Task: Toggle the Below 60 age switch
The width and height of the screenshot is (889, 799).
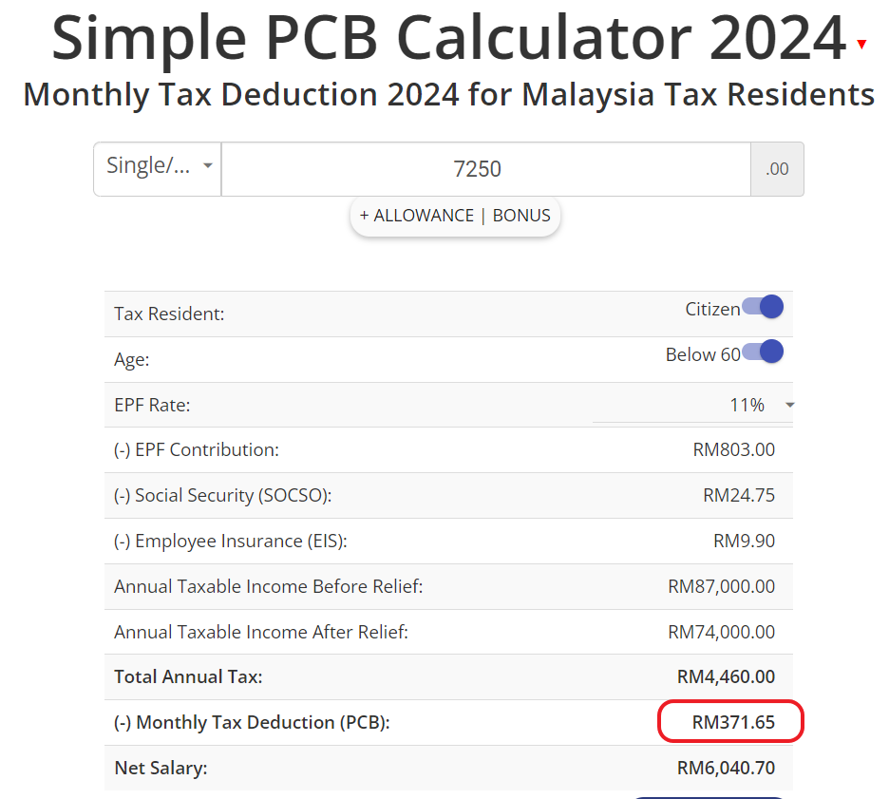Action: 763,352
